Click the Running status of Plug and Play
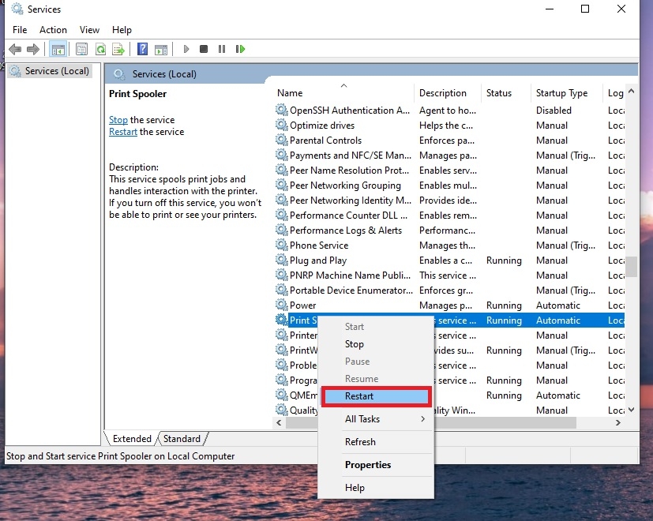Viewport: 653px width, 521px height. click(x=504, y=260)
